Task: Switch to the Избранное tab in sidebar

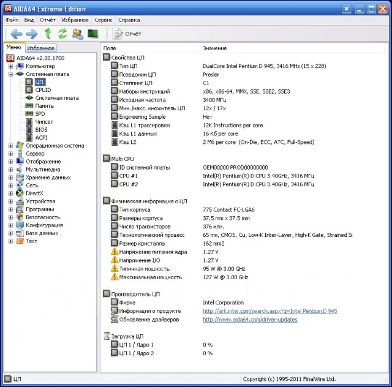Action: (x=41, y=48)
